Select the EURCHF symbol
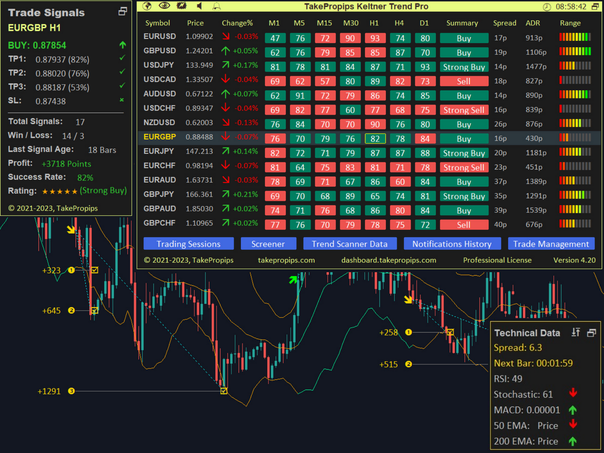Image resolution: width=604 pixels, height=453 pixels. (159, 165)
